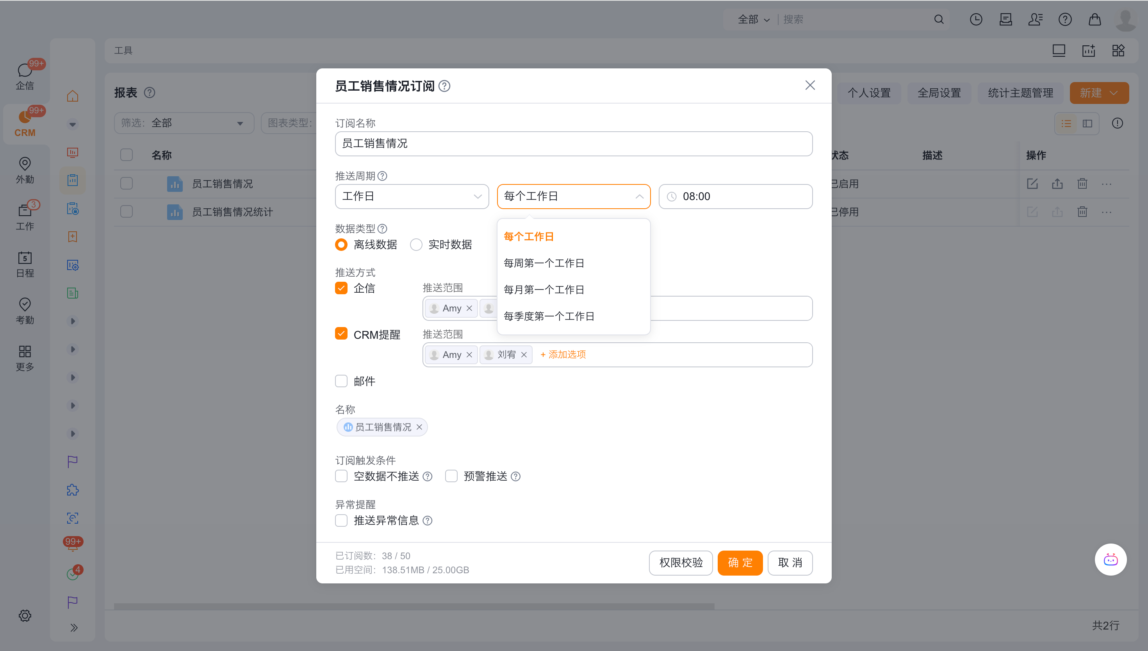Viewport: 1148px width, 651px height.
Task: Select 每季度第一个工作日 option
Action: [x=549, y=316]
